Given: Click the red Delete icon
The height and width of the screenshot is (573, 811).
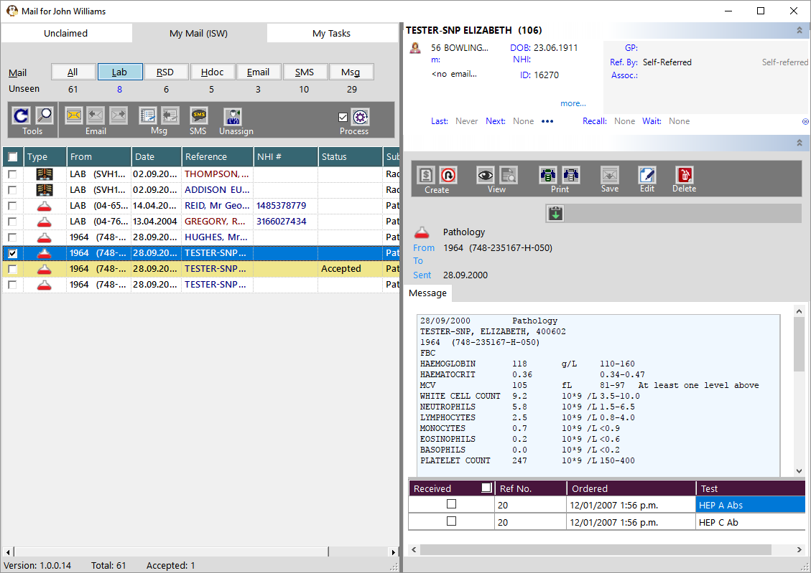Looking at the screenshot, I should (x=685, y=175).
